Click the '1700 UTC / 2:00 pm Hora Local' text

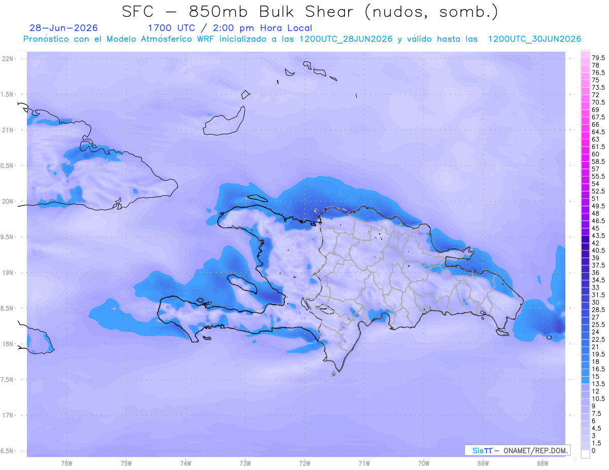[x=230, y=28]
